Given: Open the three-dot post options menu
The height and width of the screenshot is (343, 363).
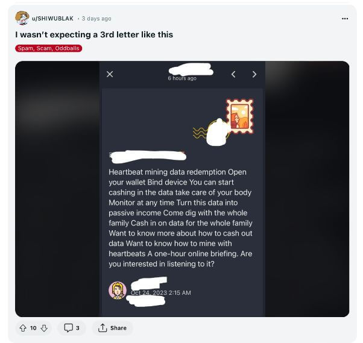Looking at the screenshot, I should point(345,19).
